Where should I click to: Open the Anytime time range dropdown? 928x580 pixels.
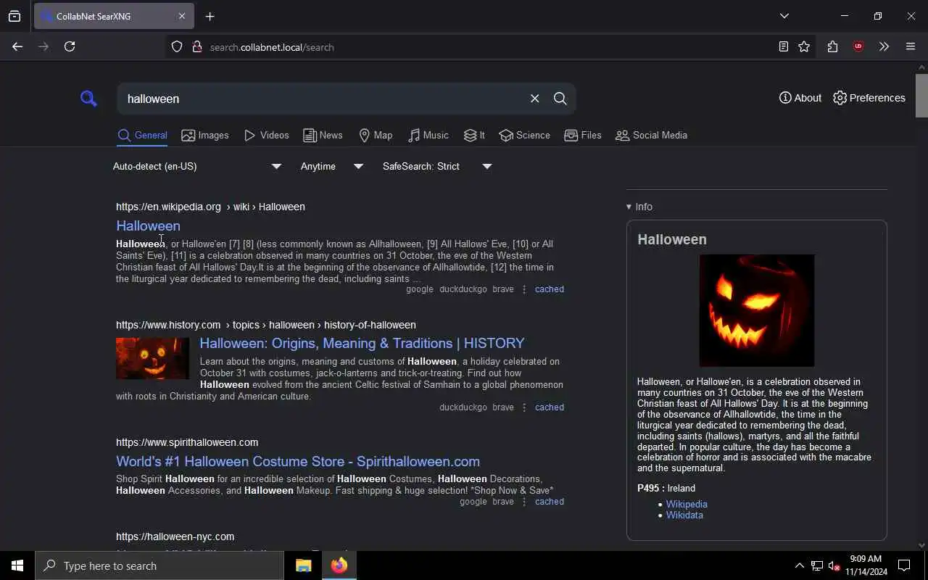tap(331, 166)
